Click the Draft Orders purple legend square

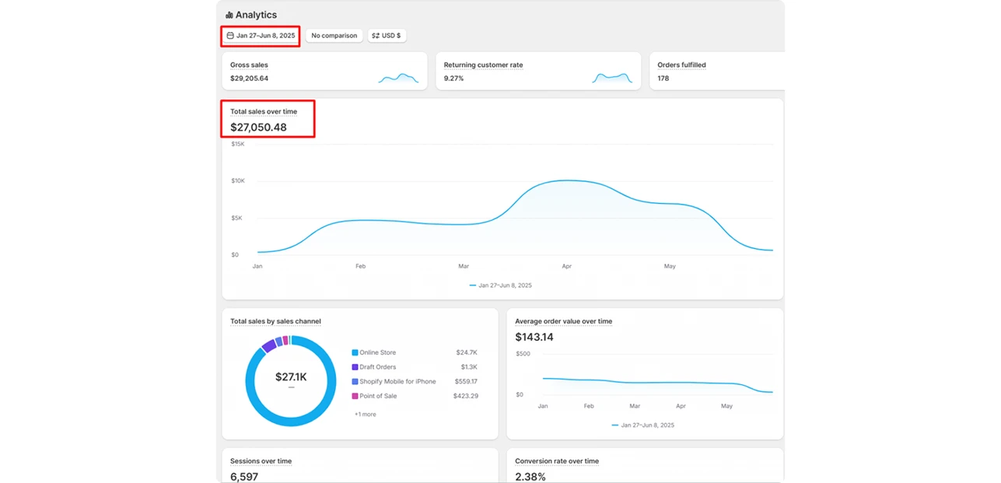[x=355, y=367]
